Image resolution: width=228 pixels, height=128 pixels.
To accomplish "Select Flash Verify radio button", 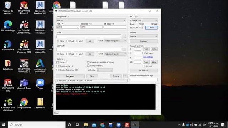I will pyautogui.click(x=77, y=41).
